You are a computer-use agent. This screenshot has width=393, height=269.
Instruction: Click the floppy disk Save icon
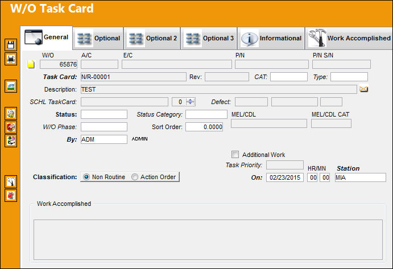point(11,45)
